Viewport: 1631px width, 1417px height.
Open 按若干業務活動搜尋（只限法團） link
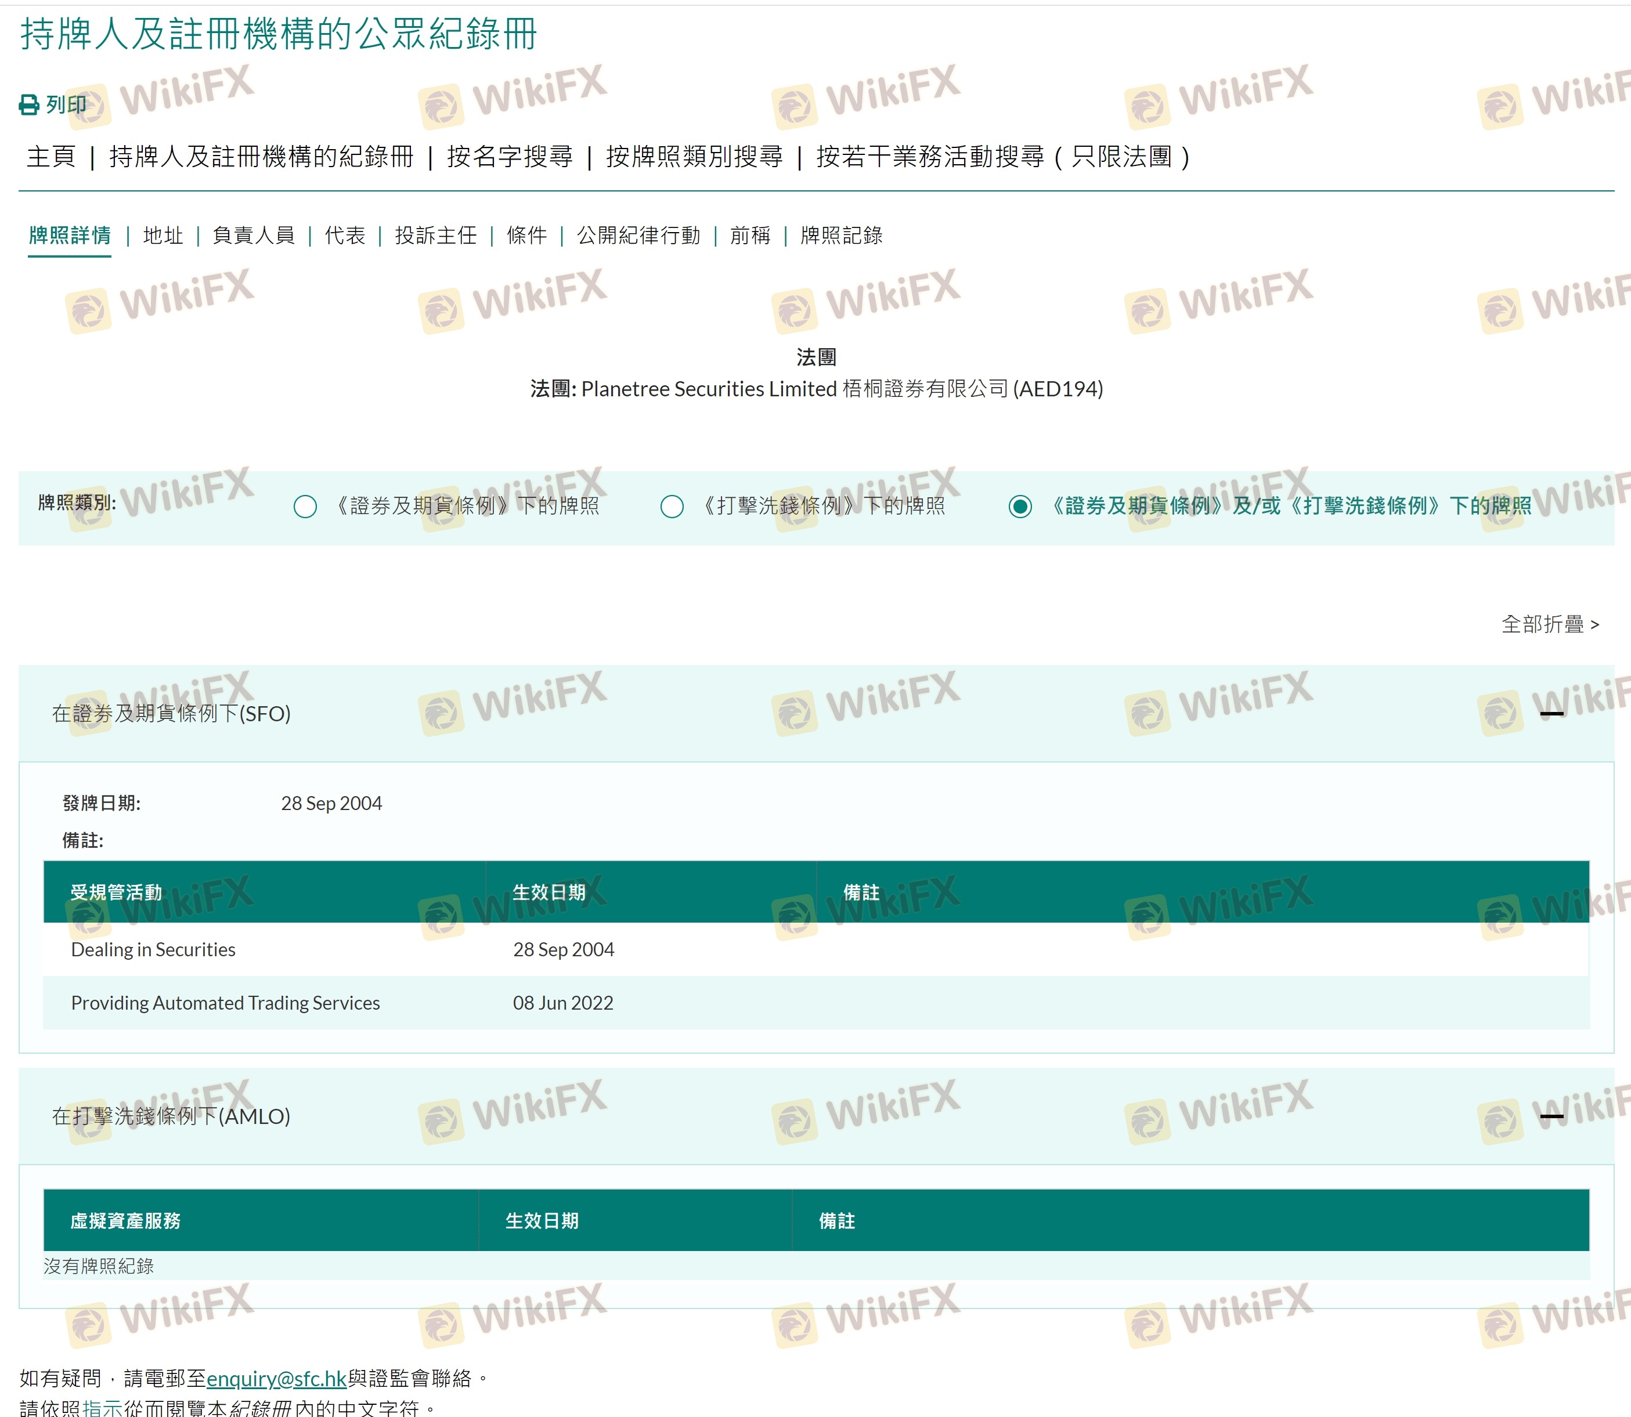pos(1003,157)
